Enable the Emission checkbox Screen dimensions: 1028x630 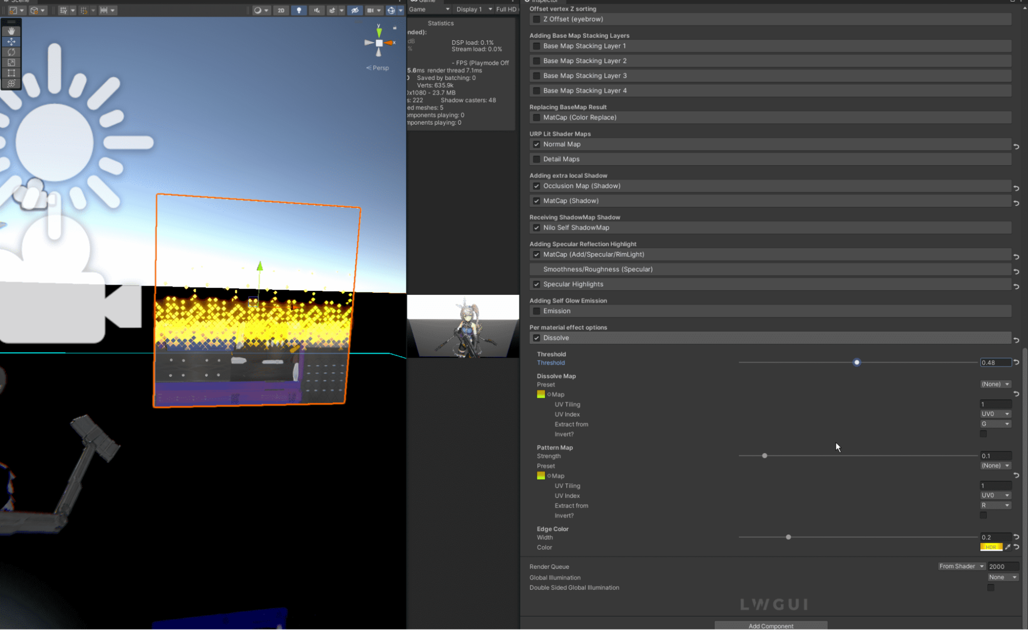point(536,311)
